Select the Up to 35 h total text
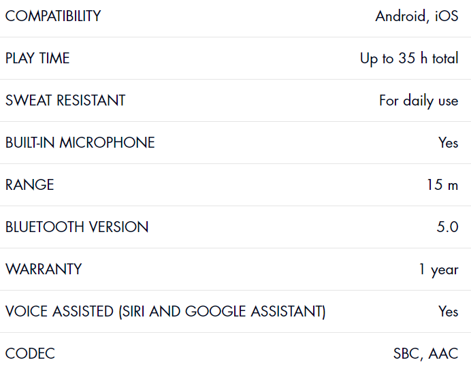Viewport: 471px width, 375px height. pos(409,59)
